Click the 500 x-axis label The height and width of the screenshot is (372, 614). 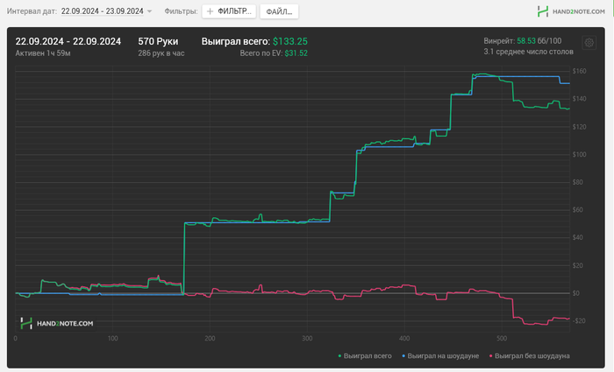(x=502, y=339)
